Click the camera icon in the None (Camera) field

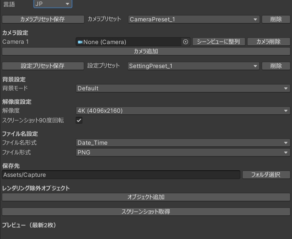pyautogui.click(x=79, y=41)
